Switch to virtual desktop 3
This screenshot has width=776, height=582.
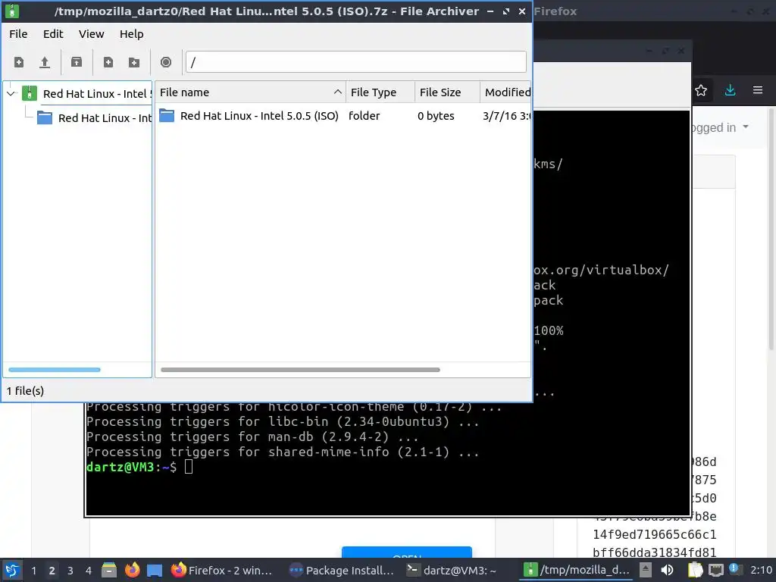point(70,571)
